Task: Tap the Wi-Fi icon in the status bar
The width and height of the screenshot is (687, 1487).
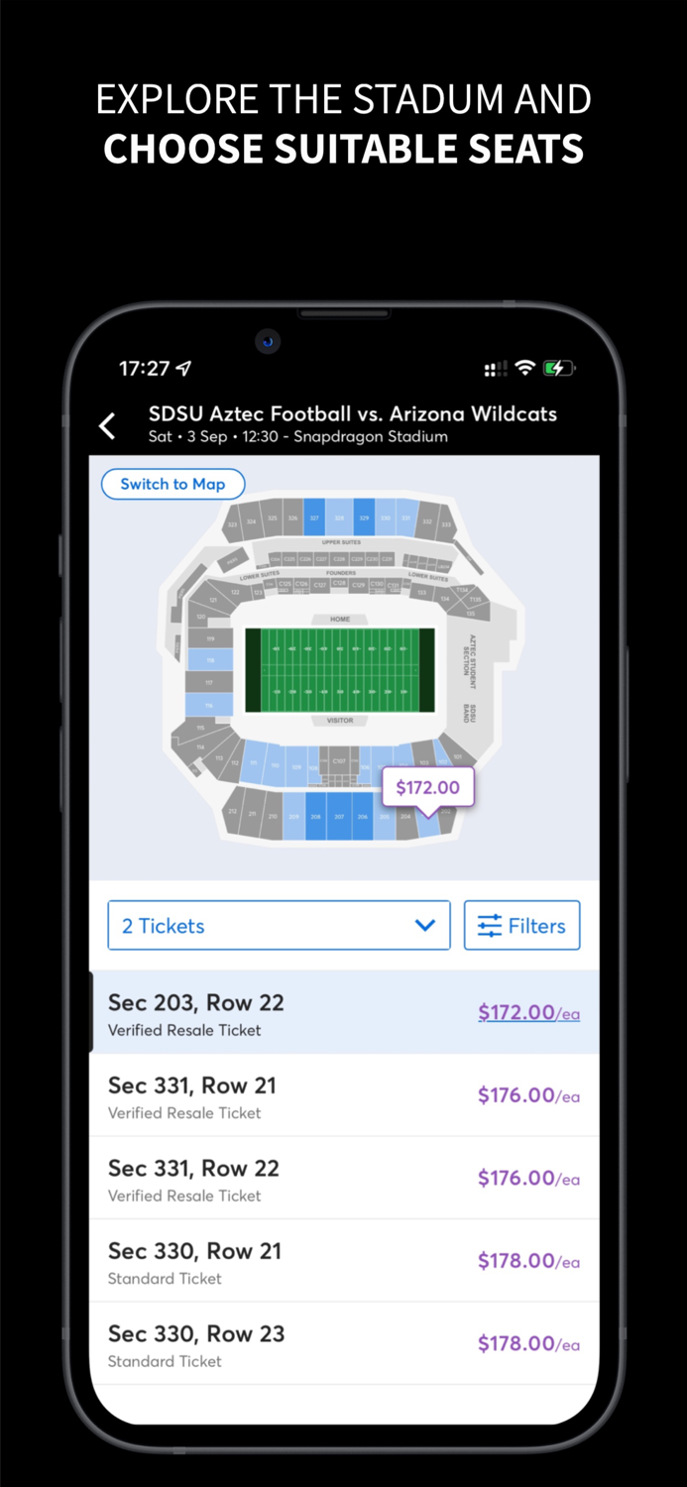Action: [x=524, y=368]
